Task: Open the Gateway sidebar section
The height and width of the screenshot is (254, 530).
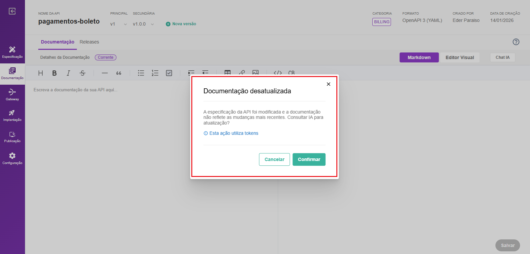Action: (x=12, y=95)
